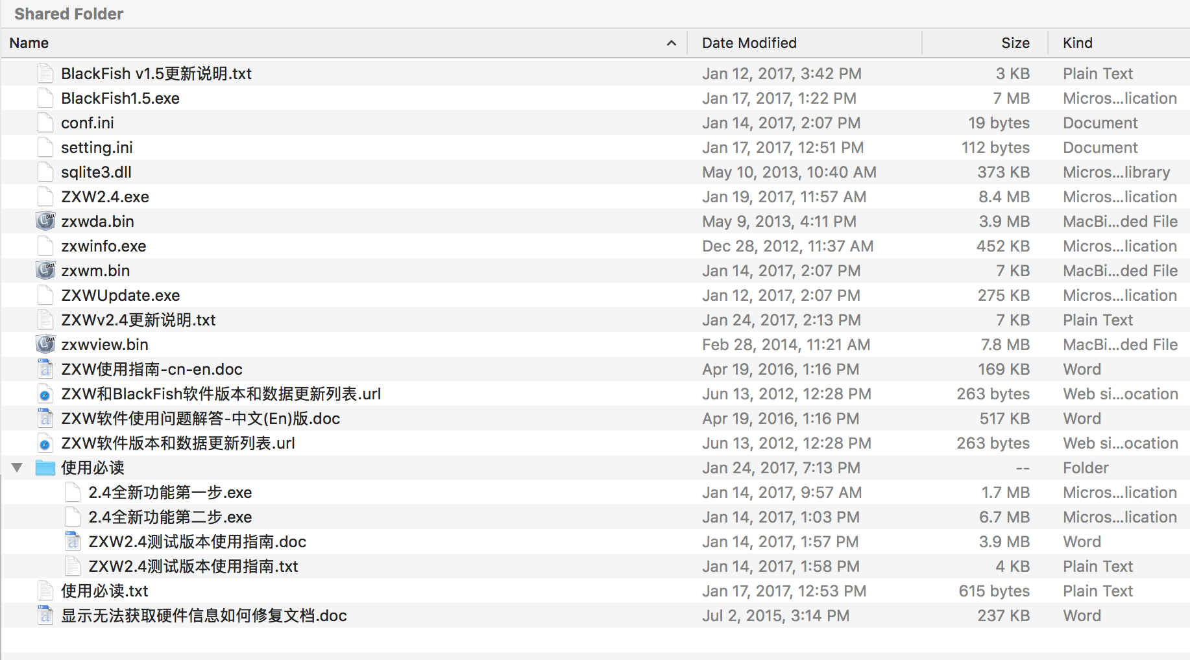This screenshot has width=1190, height=660.
Task: Click the ZXW软件版本和数据更新列表.url web icon
Action: 45,443
